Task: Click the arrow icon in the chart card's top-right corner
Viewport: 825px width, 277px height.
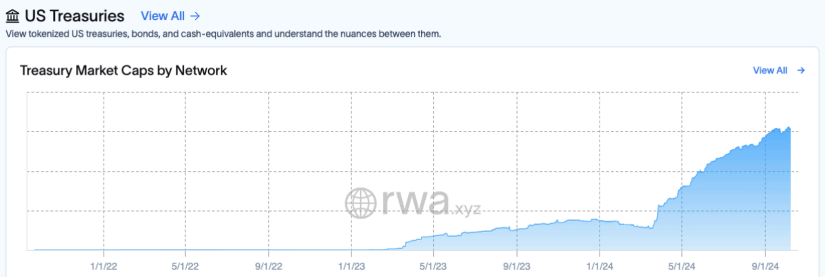Action: tap(801, 70)
